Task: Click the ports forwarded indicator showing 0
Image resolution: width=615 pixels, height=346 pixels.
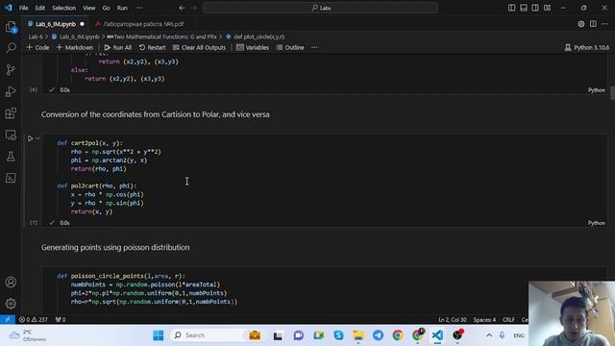Action: (61, 319)
